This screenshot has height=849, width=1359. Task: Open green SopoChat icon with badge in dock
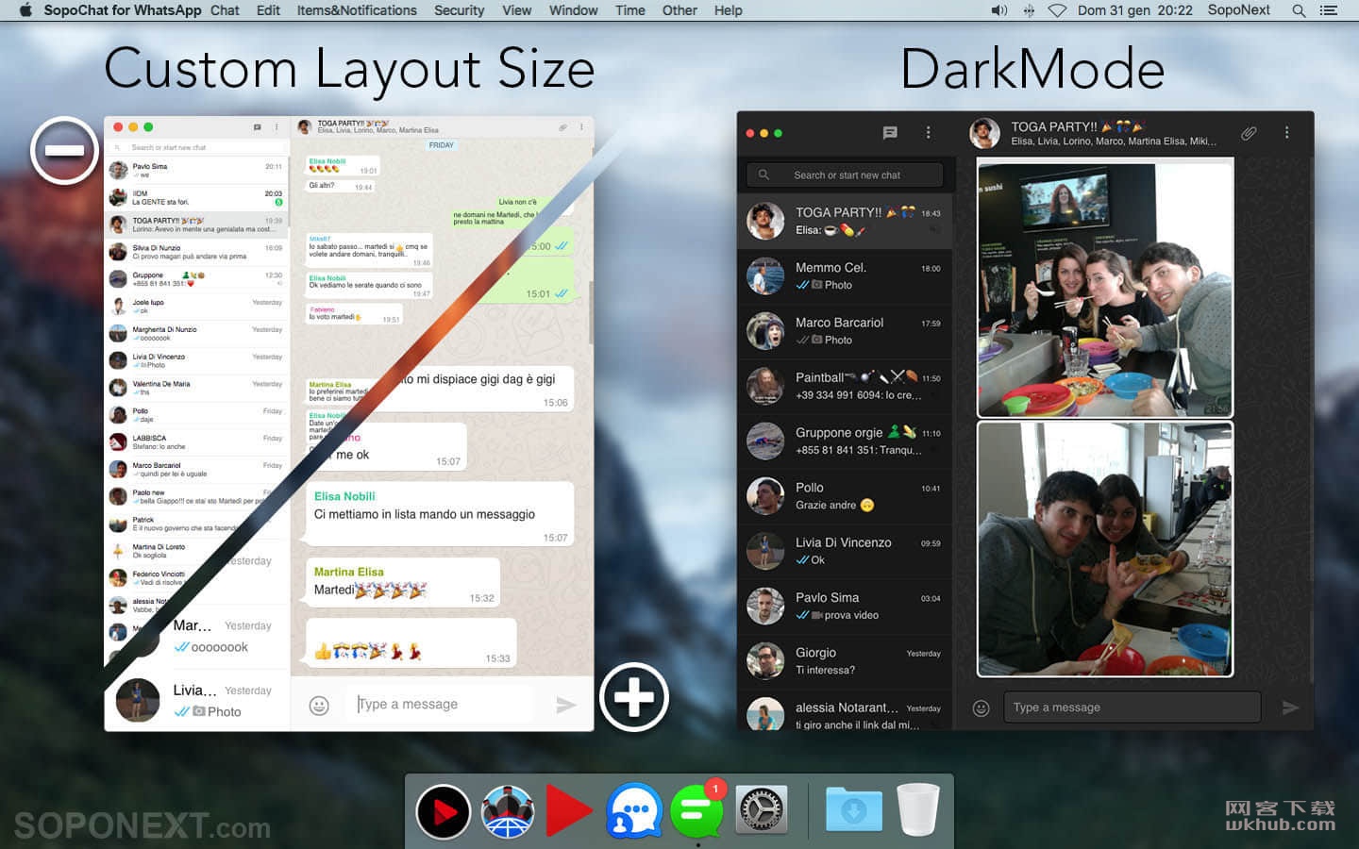click(697, 810)
